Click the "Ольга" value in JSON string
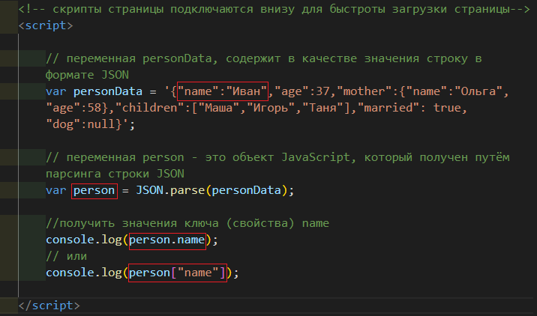Image resolution: width=537 pixels, height=316 pixels. [478, 91]
